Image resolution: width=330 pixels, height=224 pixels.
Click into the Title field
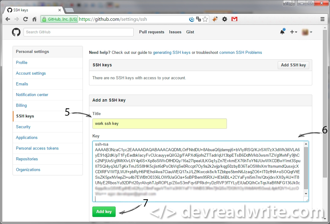pos(160,124)
